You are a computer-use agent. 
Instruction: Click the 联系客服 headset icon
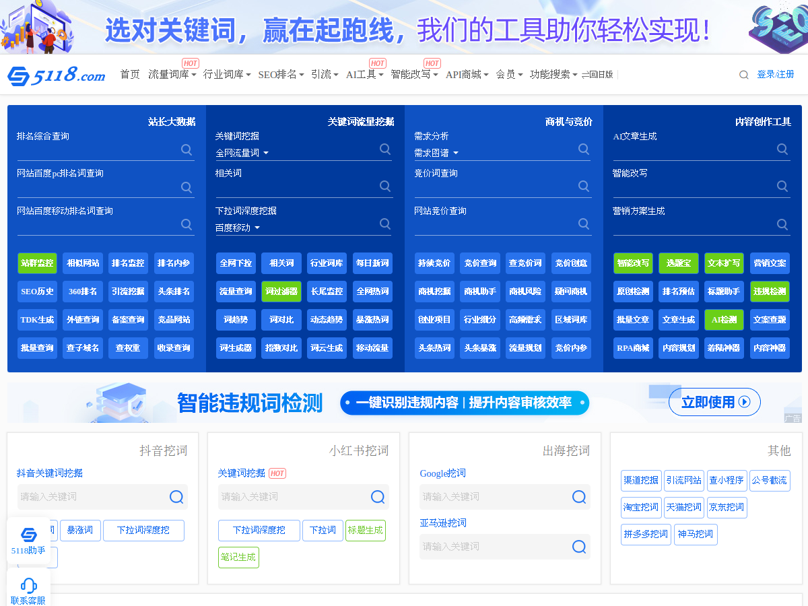coord(28,584)
